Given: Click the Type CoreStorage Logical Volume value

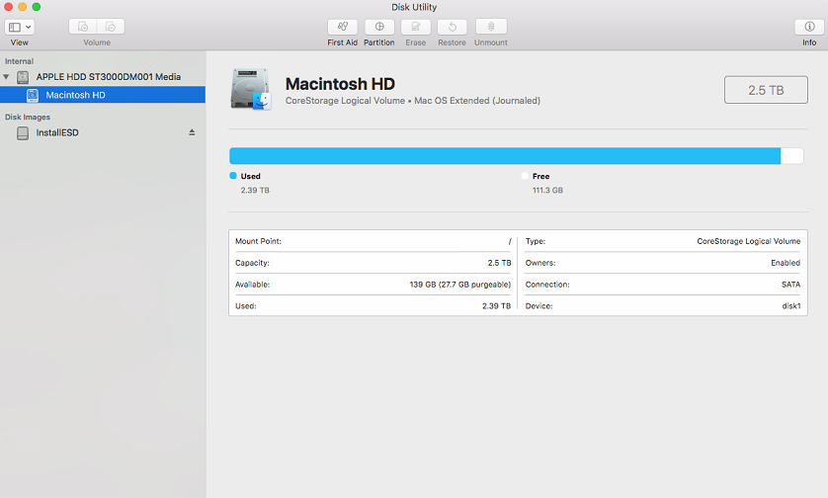Looking at the screenshot, I should click(749, 241).
